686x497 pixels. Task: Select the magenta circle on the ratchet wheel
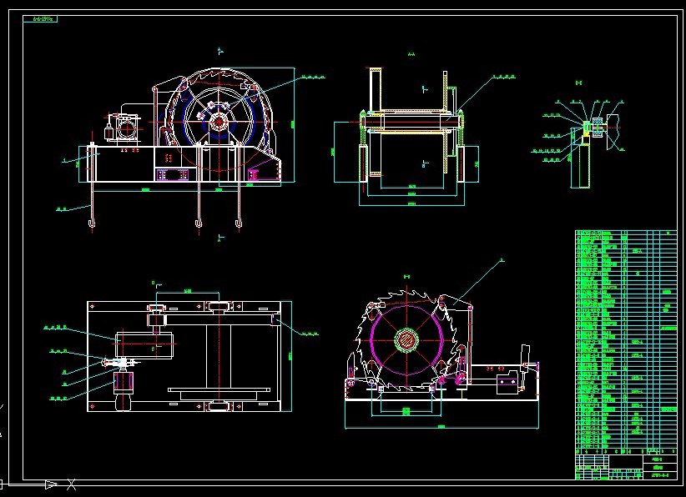tap(407, 339)
